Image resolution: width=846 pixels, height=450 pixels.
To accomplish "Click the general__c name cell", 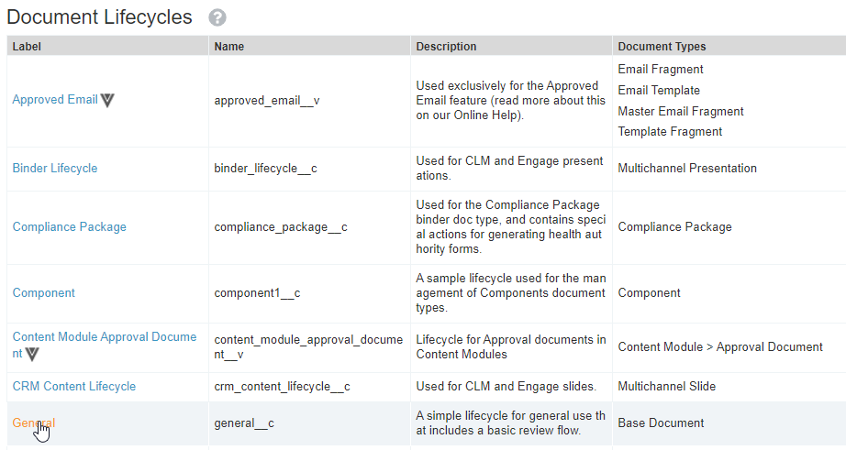I will pyautogui.click(x=244, y=423).
